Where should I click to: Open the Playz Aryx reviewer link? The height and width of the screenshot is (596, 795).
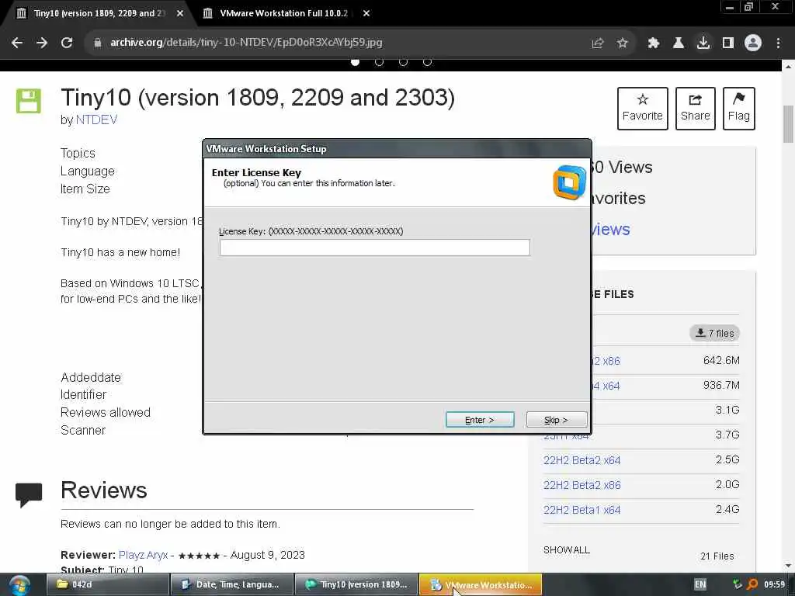[x=143, y=555]
